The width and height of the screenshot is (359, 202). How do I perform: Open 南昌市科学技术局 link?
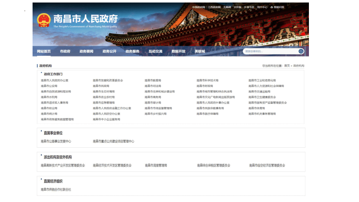coord(207,81)
